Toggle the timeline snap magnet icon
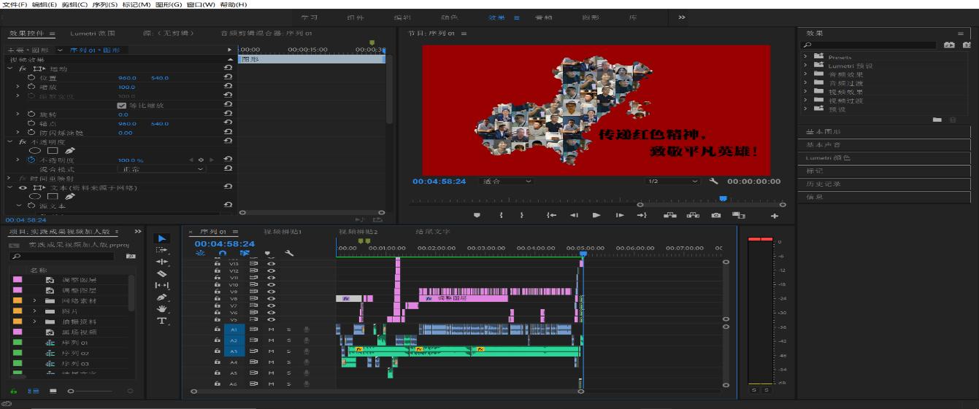This screenshot has width=979, height=409. [223, 253]
